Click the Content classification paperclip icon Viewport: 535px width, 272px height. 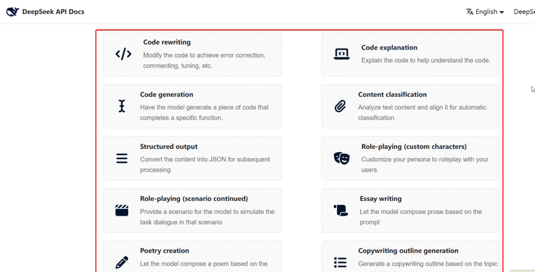pos(340,106)
